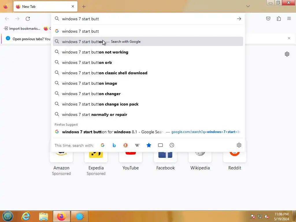Screen dimensions: 296x222
Task: Open the blue shell app on taskbar
Action: click(79, 216)
